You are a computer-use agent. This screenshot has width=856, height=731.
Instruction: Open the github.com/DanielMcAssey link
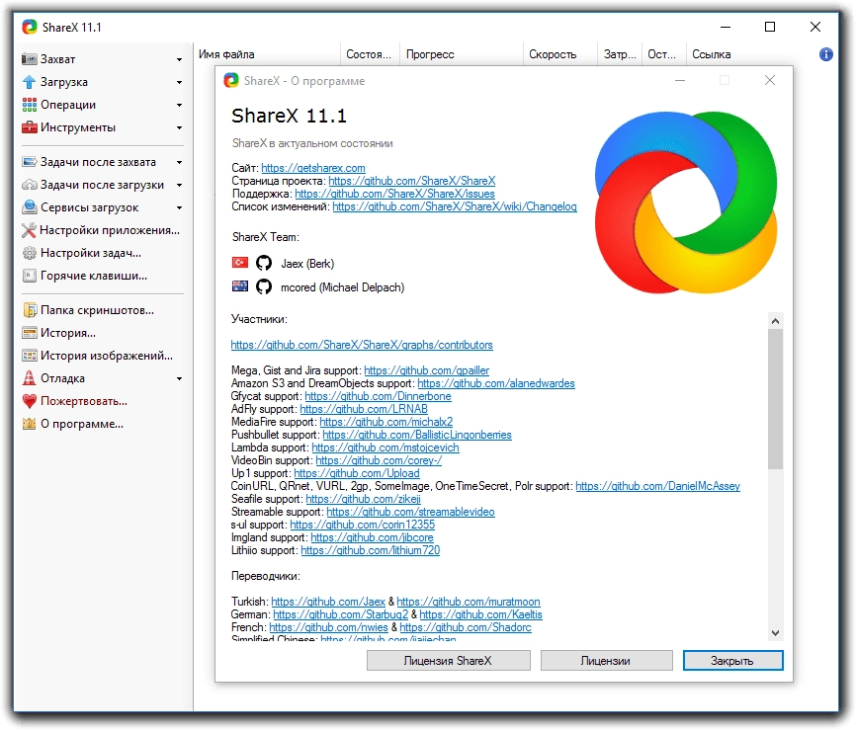click(658, 486)
